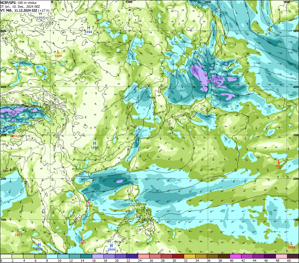Screen dimensions: 299x263
Task: Click the legend value label 60
Action: click(x=289, y=261)
